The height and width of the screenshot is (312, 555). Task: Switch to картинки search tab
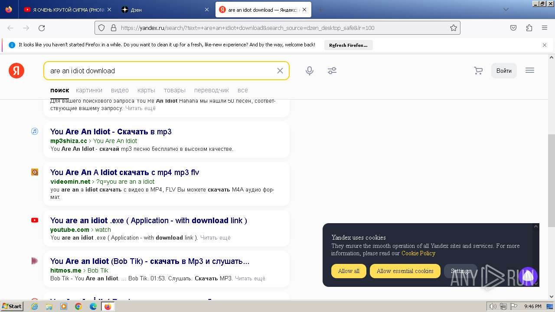pyautogui.click(x=89, y=90)
